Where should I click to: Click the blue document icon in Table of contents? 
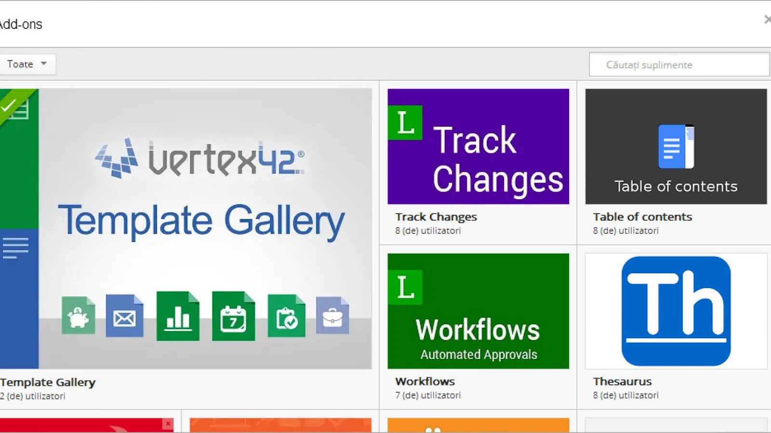coord(676,146)
